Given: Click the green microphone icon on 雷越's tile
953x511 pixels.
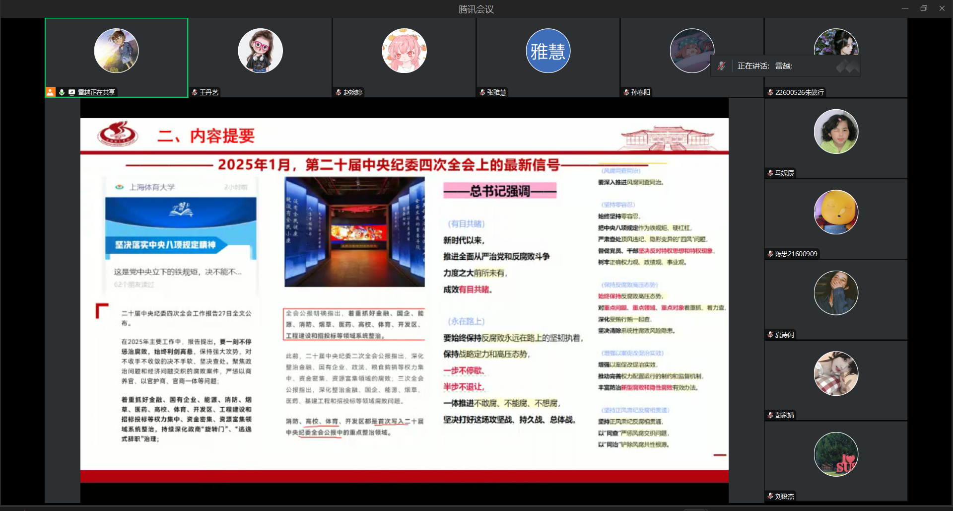Looking at the screenshot, I should tap(62, 92).
